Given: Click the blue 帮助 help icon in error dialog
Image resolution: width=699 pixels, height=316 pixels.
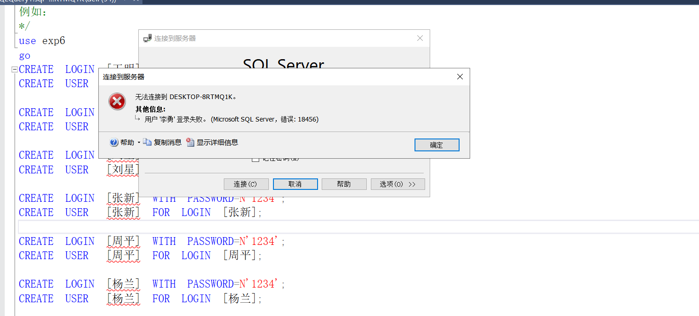Looking at the screenshot, I should click(x=113, y=142).
